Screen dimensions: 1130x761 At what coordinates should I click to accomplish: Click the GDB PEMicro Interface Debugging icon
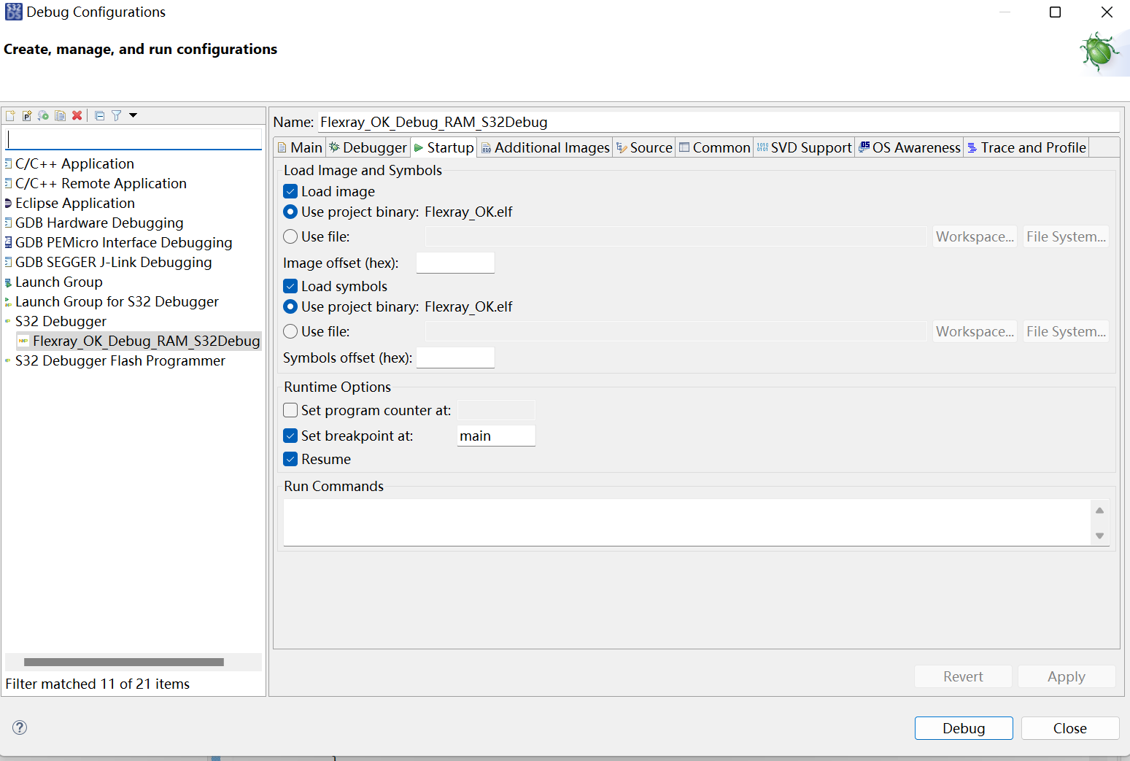[9, 242]
